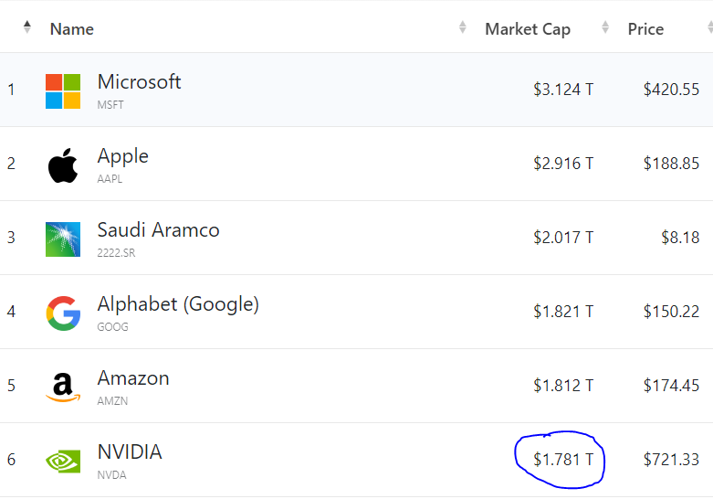
Task: Open the Alphabet (Google) company link
Action: point(178,304)
